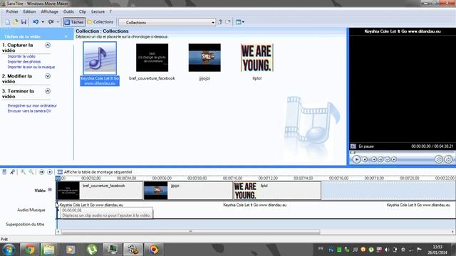456x256 pixels.
Task: Expand the Vidéo track
Action: (50, 190)
